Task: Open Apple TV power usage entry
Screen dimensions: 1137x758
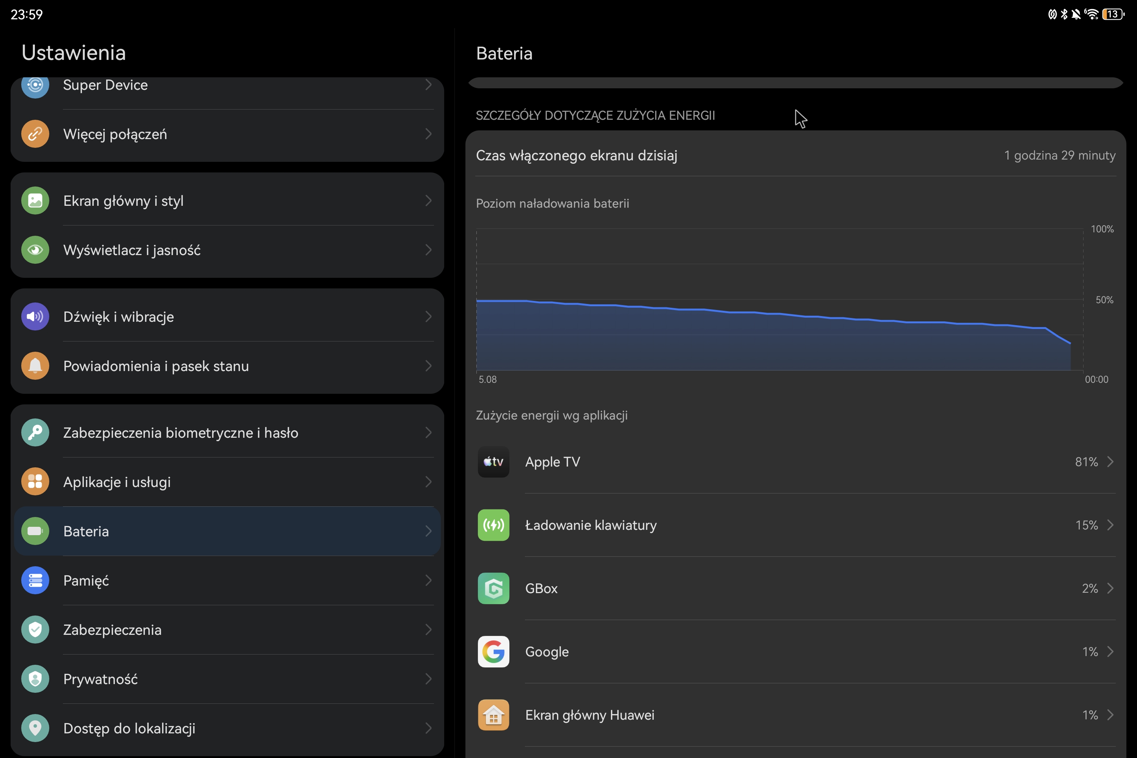Action: pos(796,462)
